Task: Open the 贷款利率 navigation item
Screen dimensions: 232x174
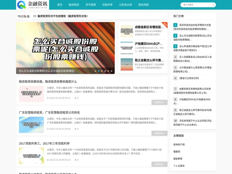Action: 107,5
